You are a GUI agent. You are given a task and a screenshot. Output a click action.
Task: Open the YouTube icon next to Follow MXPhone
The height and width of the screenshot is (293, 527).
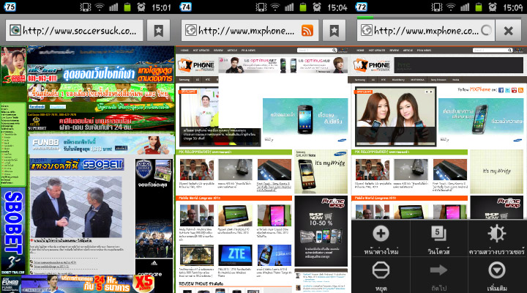514,90
